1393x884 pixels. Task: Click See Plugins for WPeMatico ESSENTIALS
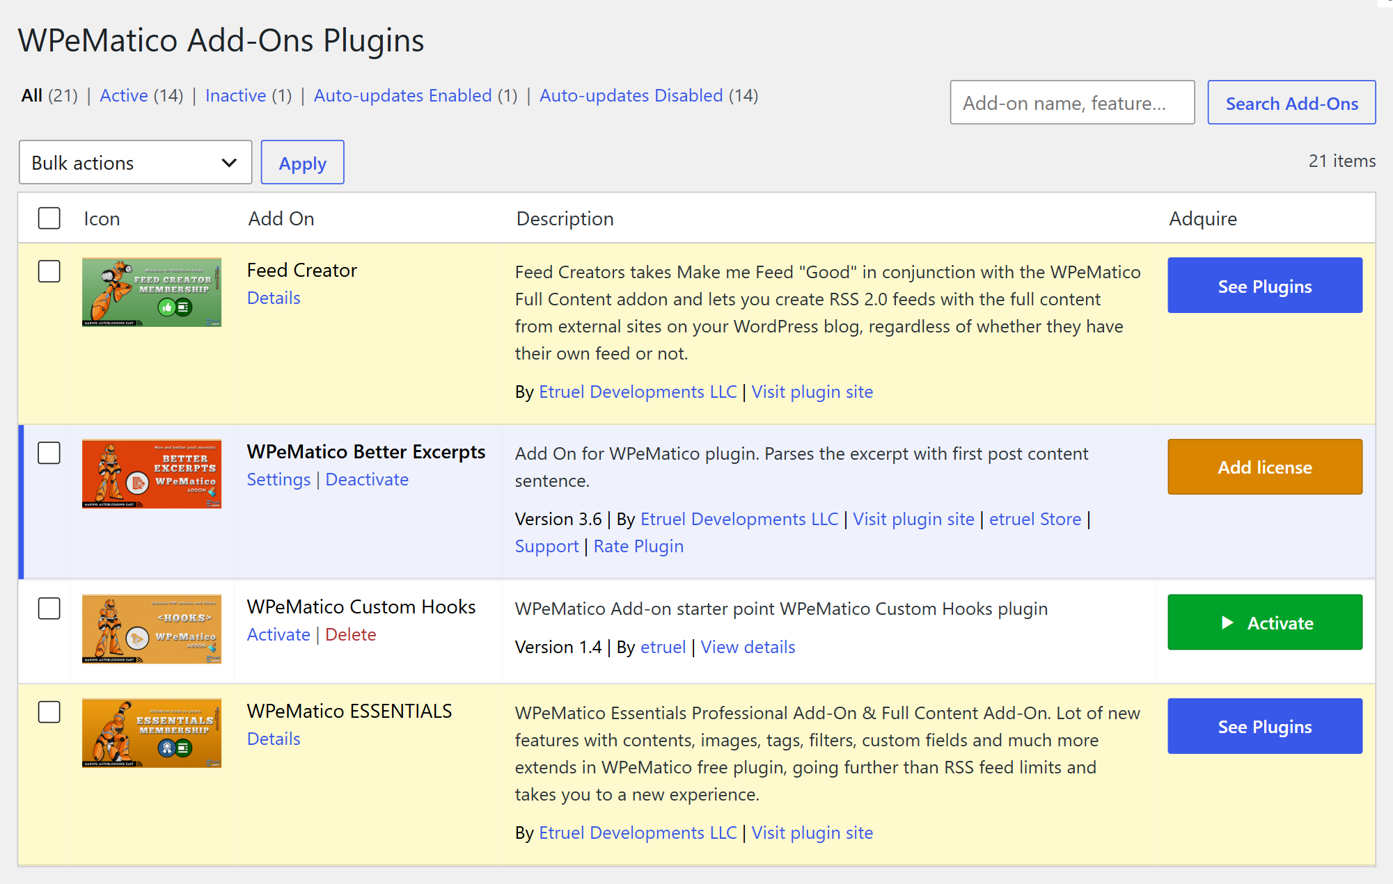[x=1265, y=726]
